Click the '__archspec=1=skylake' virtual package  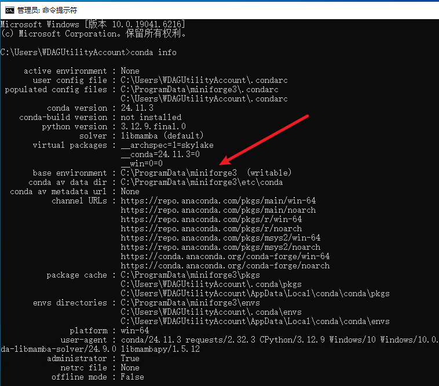tap(167, 145)
